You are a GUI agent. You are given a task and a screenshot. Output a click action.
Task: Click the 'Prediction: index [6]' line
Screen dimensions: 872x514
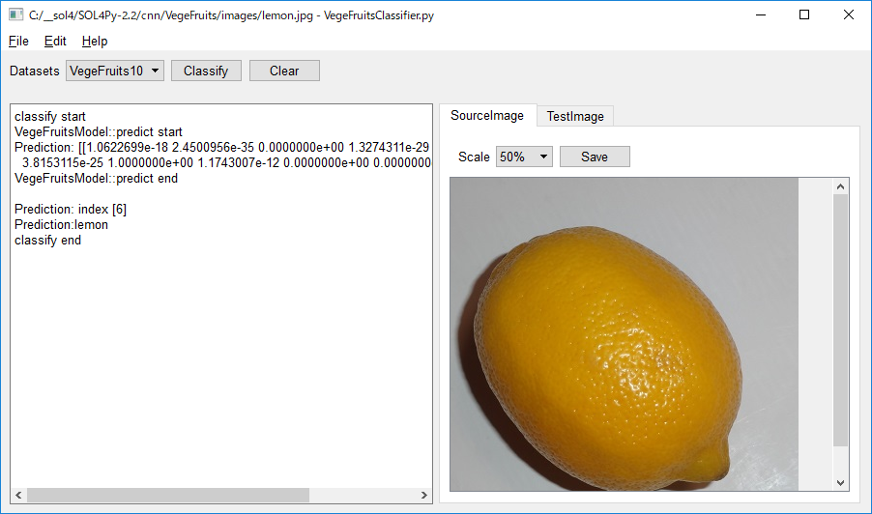coord(71,209)
